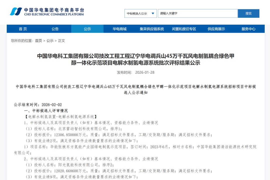
Task: Open 闲置和废旧专区 section
Action: (184, 29)
